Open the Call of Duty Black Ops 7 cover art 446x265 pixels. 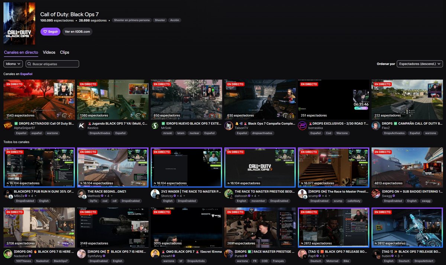[19, 23]
